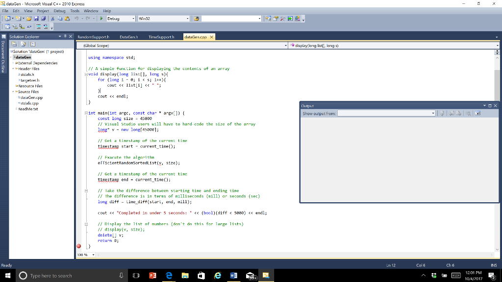Click the Cut icon in the toolbar
Viewport: 502px width, 282px height.
[x=52, y=19]
